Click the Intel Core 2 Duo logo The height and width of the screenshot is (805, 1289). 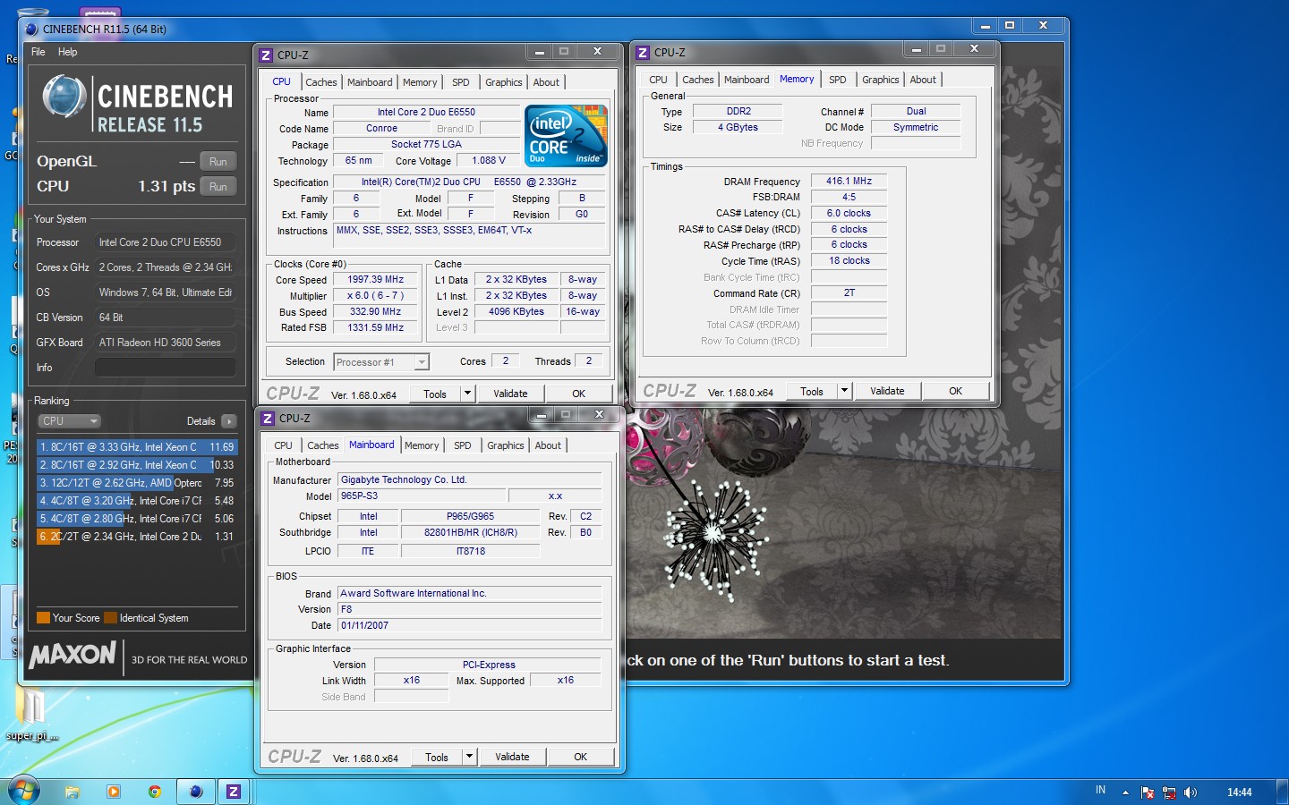[568, 136]
